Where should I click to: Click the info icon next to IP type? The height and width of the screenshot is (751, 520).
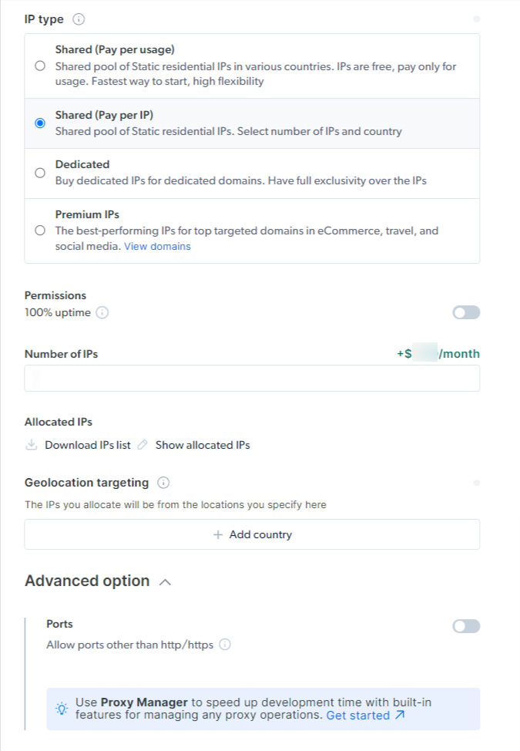tap(79, 19)
